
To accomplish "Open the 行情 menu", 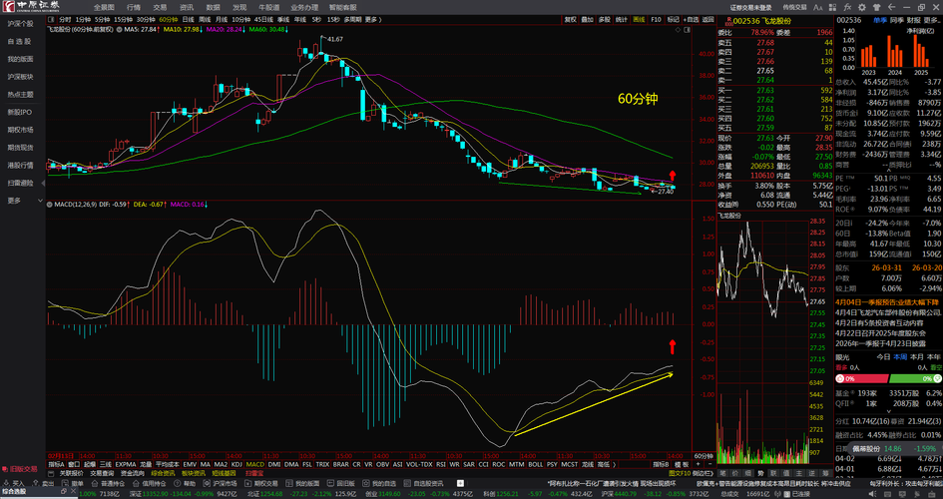I will [x=134, y=7].
